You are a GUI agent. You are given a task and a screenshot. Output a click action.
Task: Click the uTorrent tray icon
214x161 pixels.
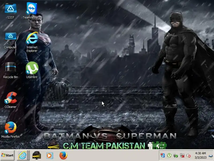tap(169, 155)
